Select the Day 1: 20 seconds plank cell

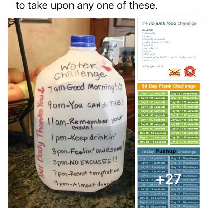click(153, 93)
